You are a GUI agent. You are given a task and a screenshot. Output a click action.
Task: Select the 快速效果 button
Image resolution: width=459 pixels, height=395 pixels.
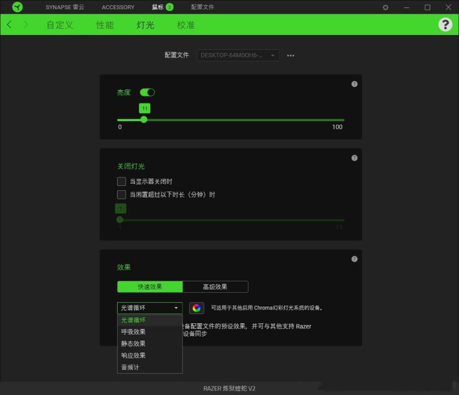point(150,287)
